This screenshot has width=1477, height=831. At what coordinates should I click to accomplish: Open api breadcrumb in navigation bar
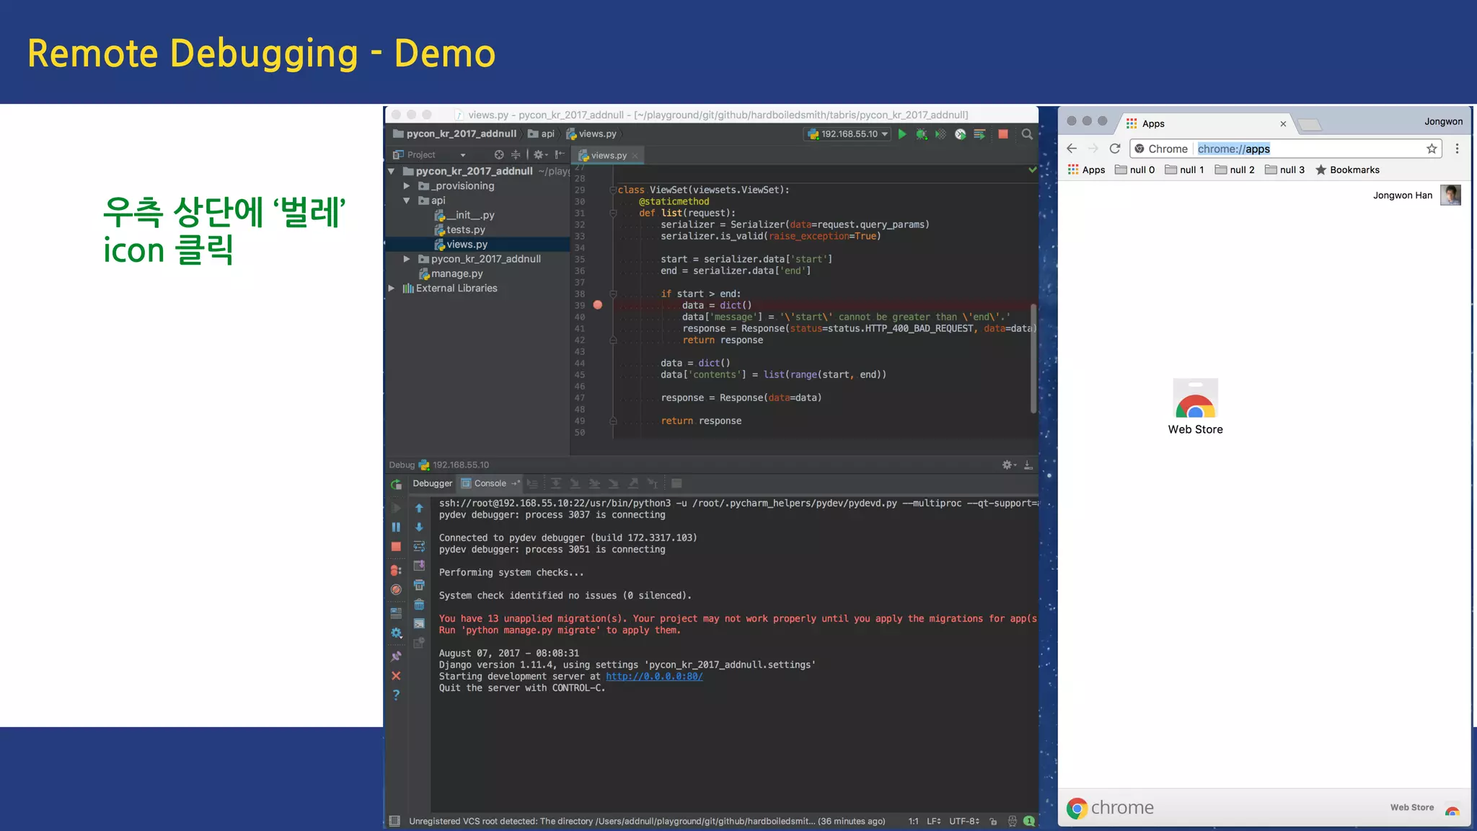coord(541,134)
